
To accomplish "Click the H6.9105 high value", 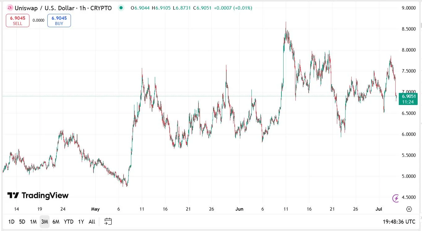I will [x=161, y=8].
